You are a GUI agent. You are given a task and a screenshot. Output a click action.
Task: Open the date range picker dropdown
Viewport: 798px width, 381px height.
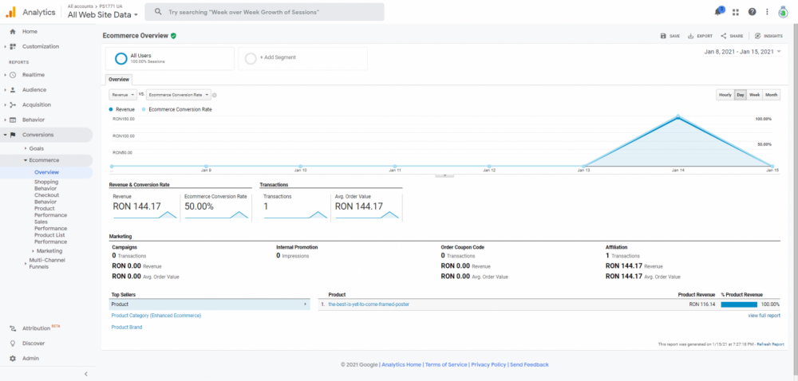pyautogui.click(x=742, y=52)
